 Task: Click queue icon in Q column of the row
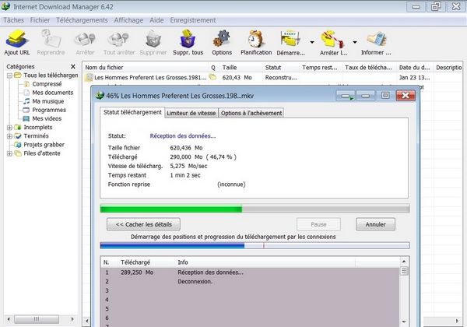(212, 77)
